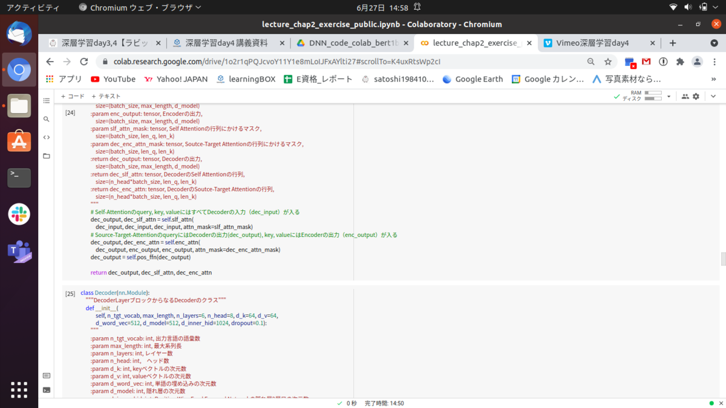Open Colab find and replace search icon
This screenshot has height=408, width=726.
click(x=47, y=119)
